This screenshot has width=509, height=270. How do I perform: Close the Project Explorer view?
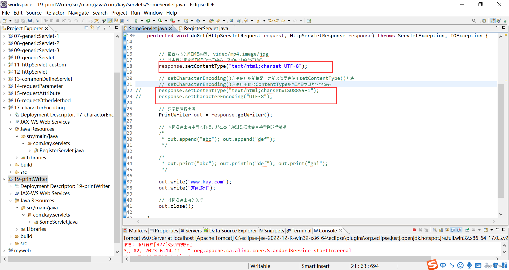click(47, 28)
